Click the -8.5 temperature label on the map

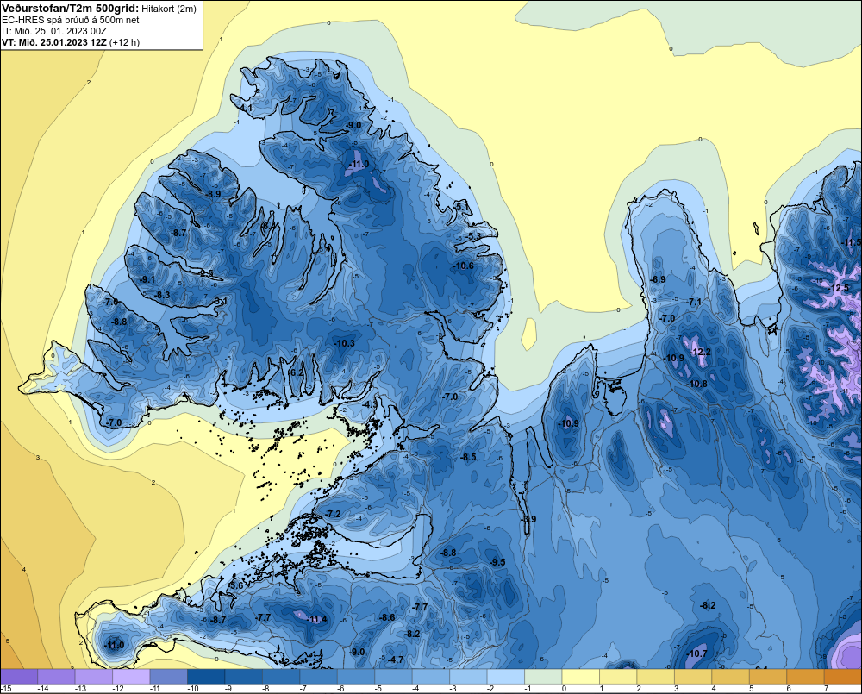point(468,458)
